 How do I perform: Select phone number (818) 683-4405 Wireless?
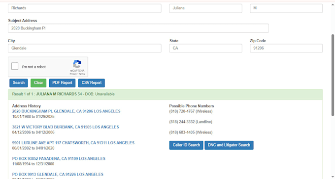(191, 132)
